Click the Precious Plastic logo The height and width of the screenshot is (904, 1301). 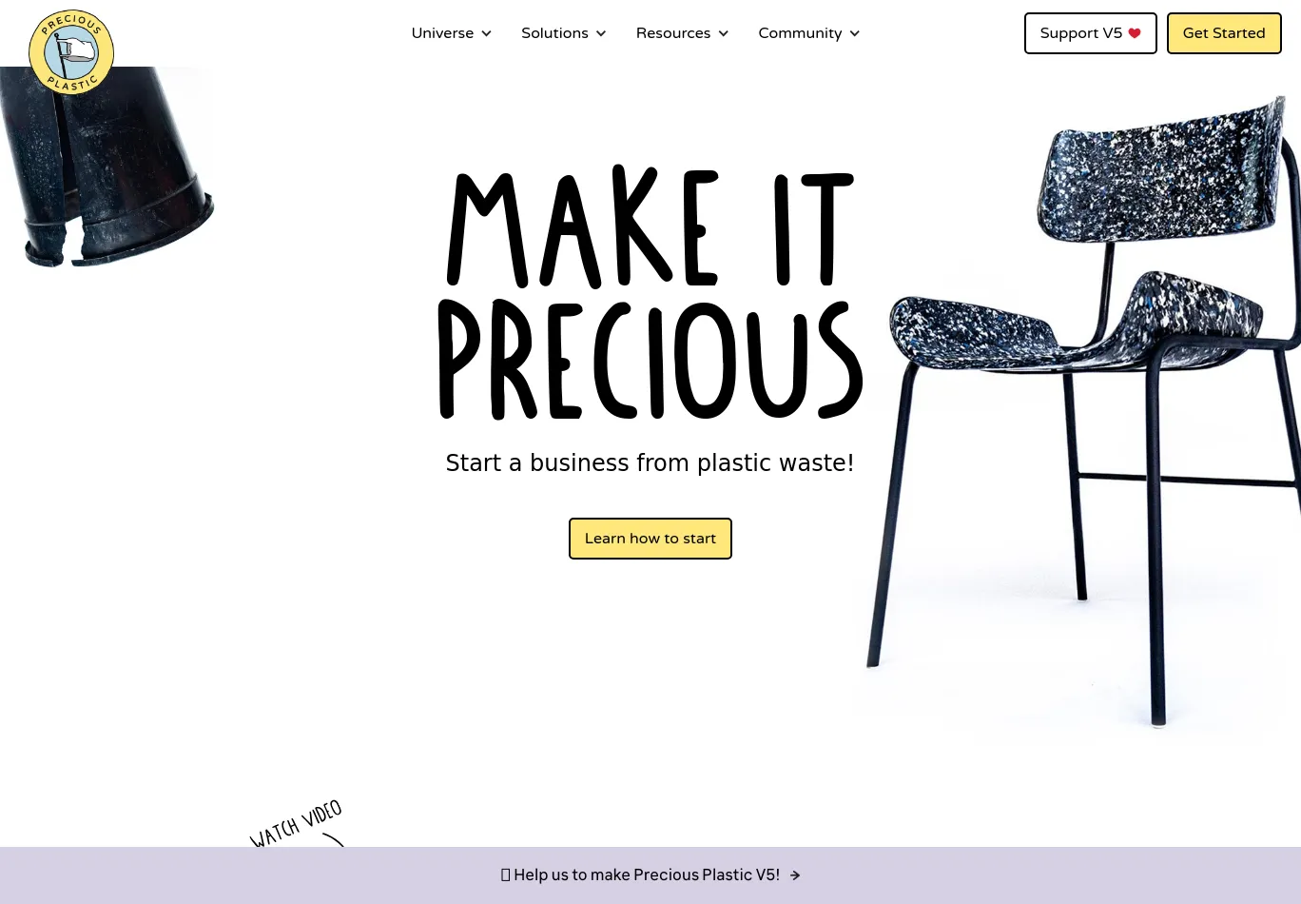pyautogui.click(x=71, y=52)
